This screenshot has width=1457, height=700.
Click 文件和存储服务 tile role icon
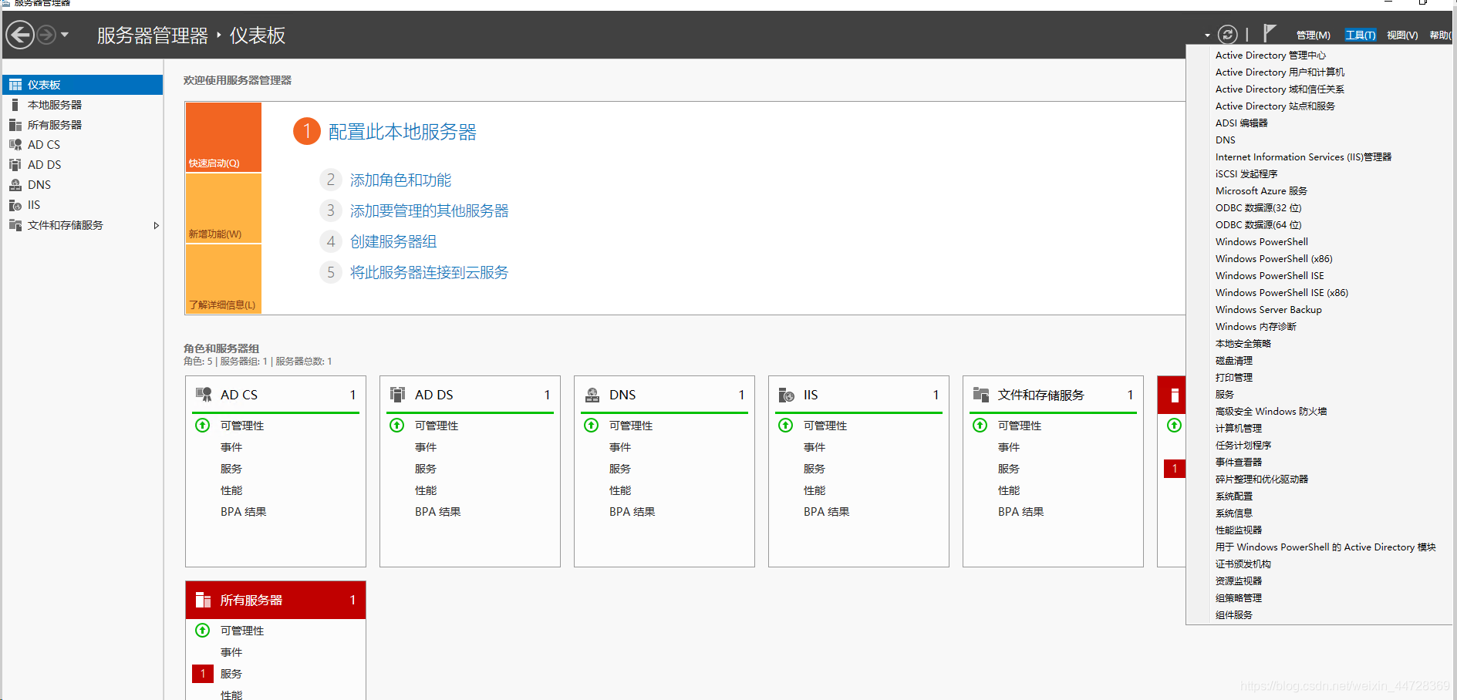coord(981,395)
